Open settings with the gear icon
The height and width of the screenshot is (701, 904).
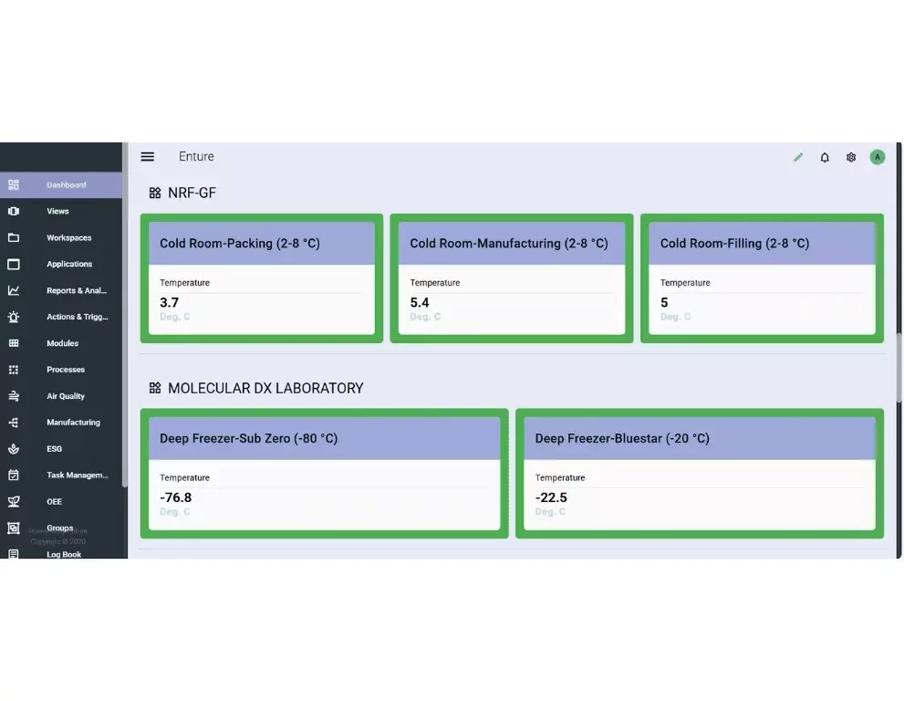point(851,157)
